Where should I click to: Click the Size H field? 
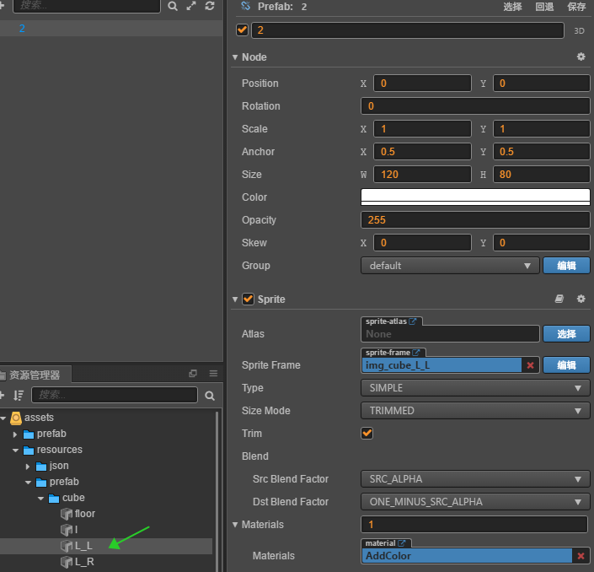tap(542, 175)
